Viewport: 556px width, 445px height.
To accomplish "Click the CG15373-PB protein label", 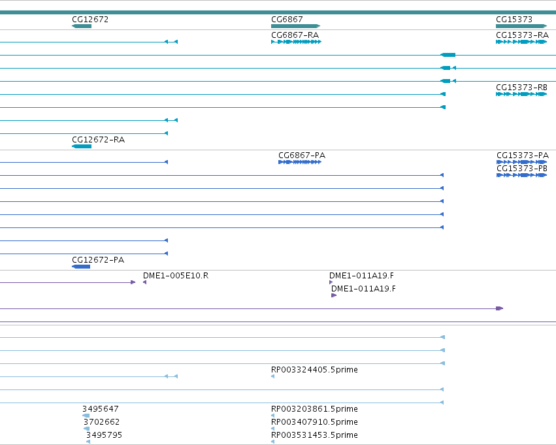I will click(x=522, y=169).
